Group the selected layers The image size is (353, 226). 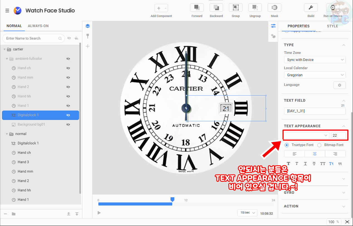tap(236, 8)
